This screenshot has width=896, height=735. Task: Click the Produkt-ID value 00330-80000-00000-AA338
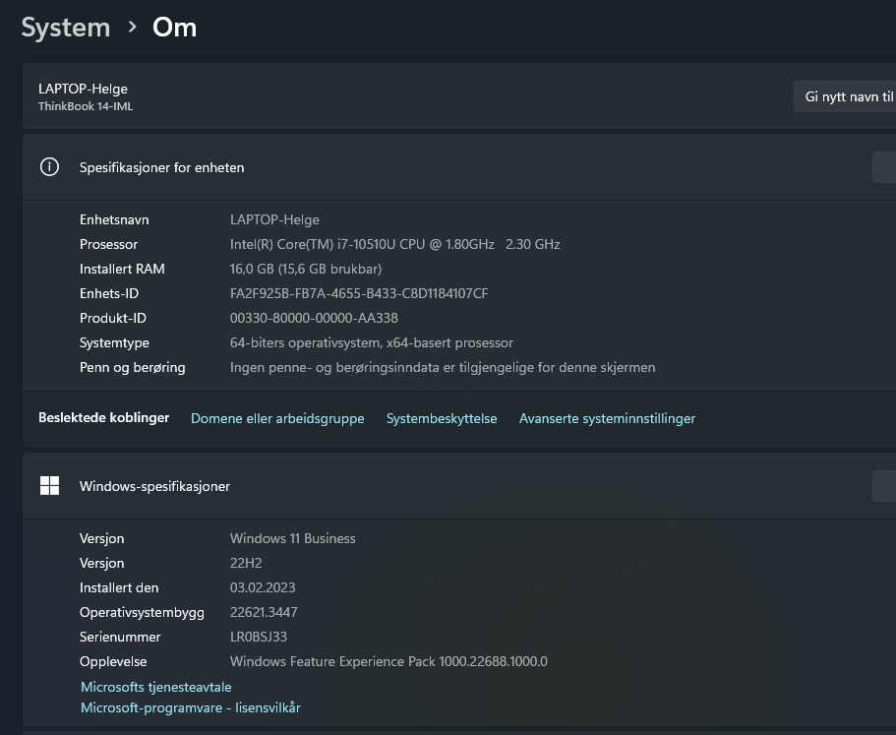(x=314, y=318)
